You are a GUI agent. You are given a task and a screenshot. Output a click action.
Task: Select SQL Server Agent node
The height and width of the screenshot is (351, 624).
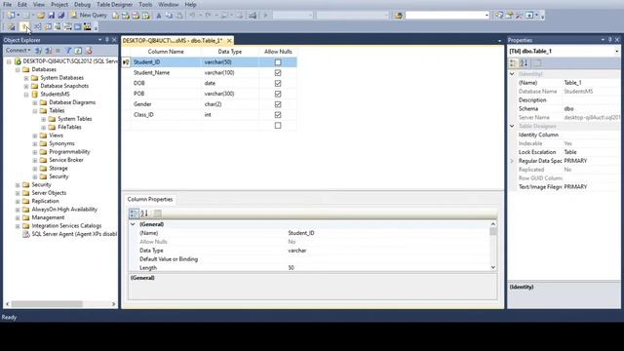(74, 234)
